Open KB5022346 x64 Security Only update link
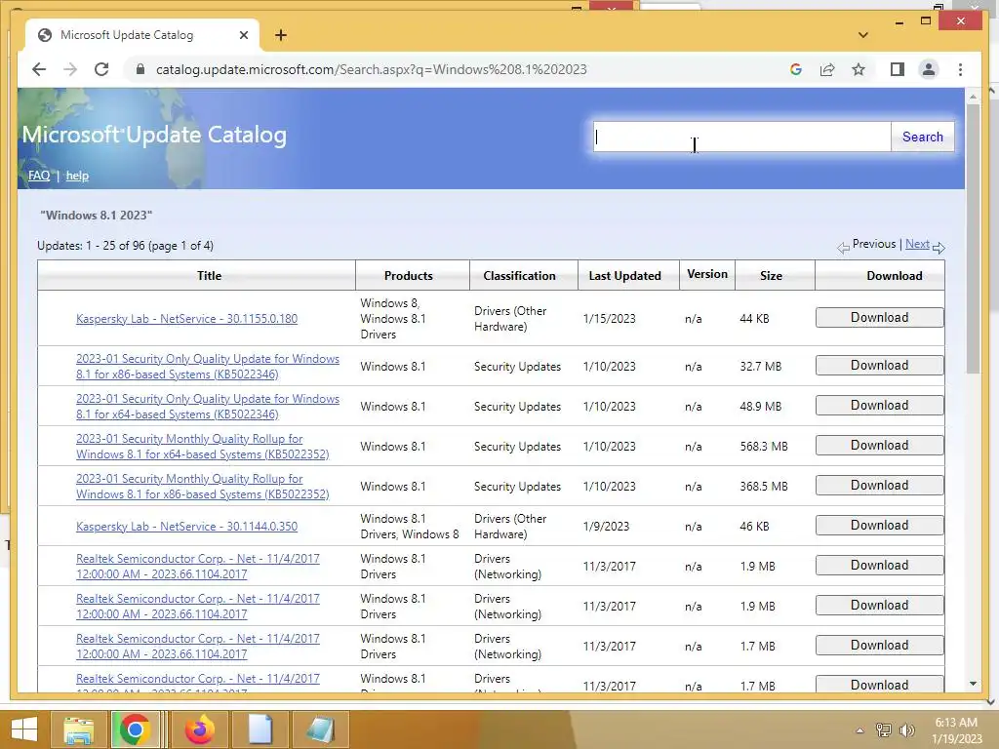The height and width of the screenshot is (749, 999). (x=208, y=407)
